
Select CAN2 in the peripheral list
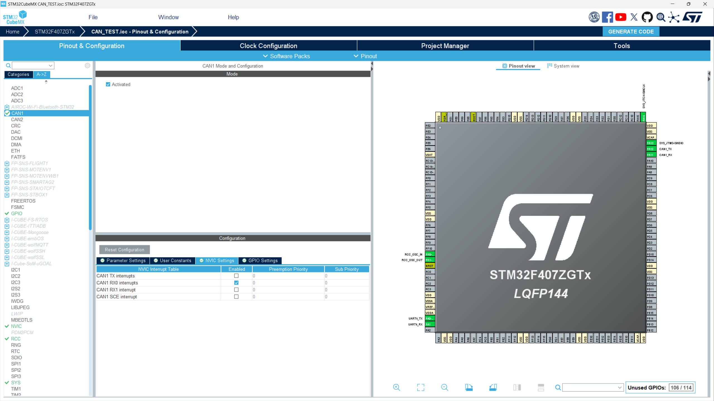tap(17, 119)
